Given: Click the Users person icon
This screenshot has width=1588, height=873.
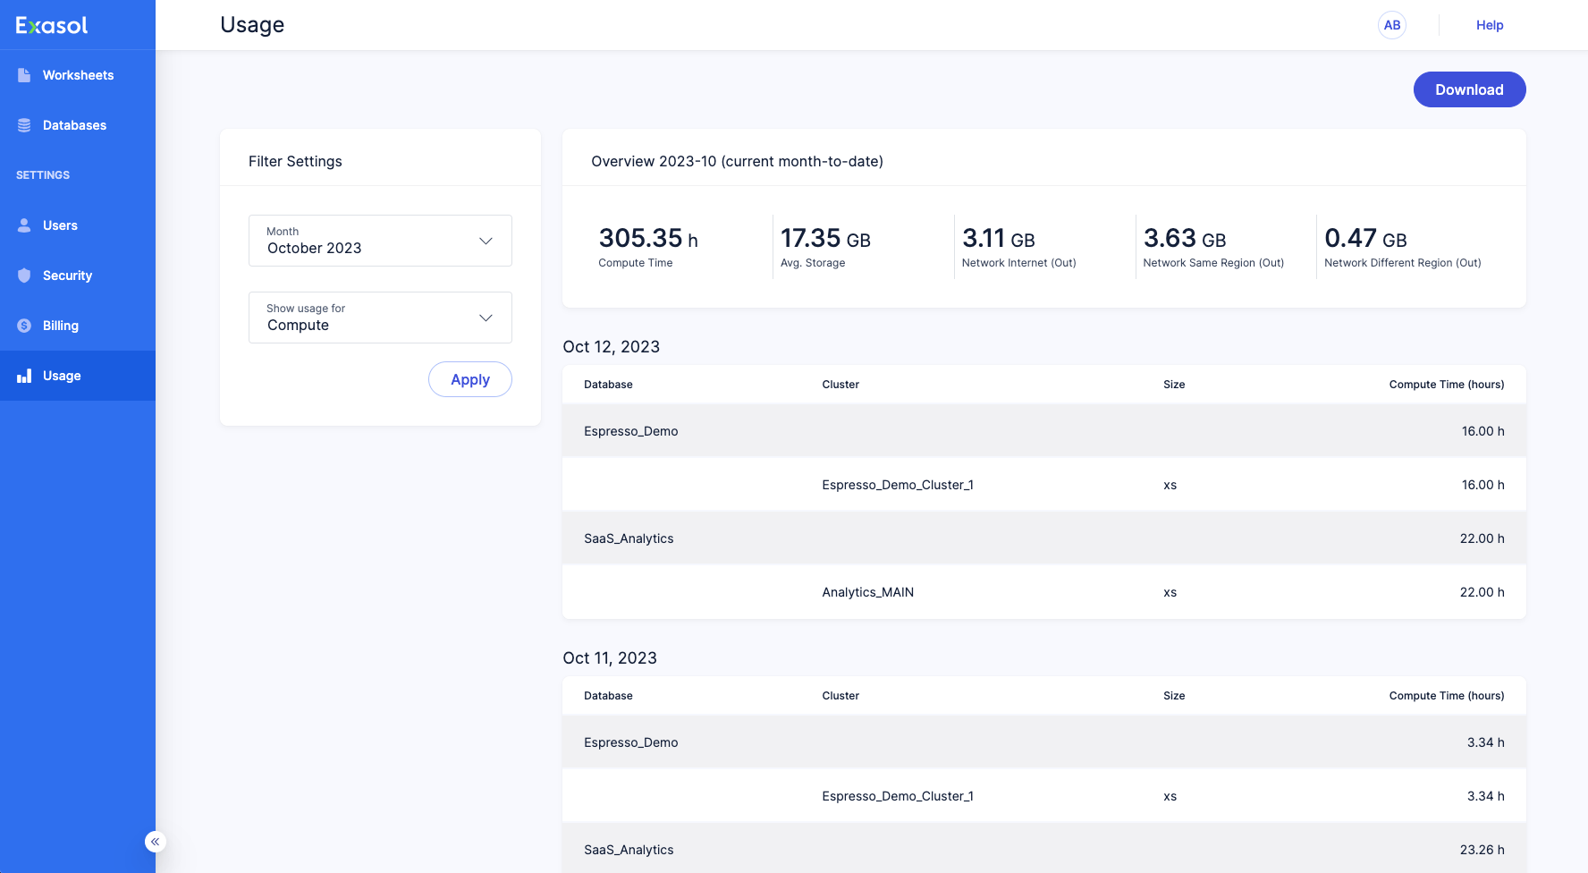Looking at the screenshot, I should [24, 225].
